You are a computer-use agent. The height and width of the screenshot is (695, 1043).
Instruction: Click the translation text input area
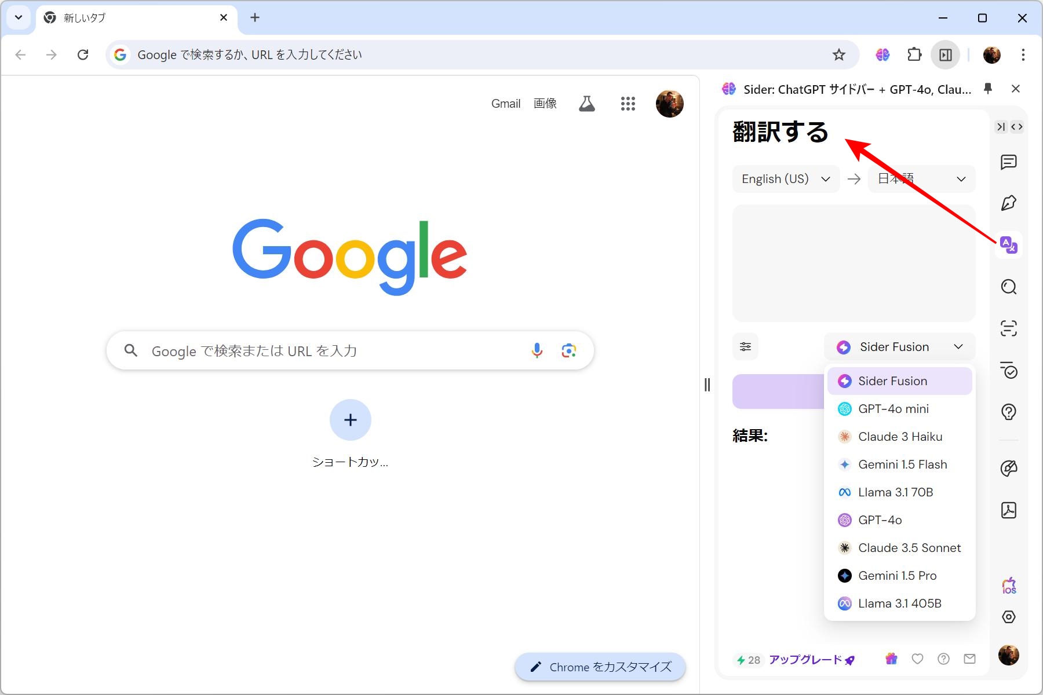854,263
